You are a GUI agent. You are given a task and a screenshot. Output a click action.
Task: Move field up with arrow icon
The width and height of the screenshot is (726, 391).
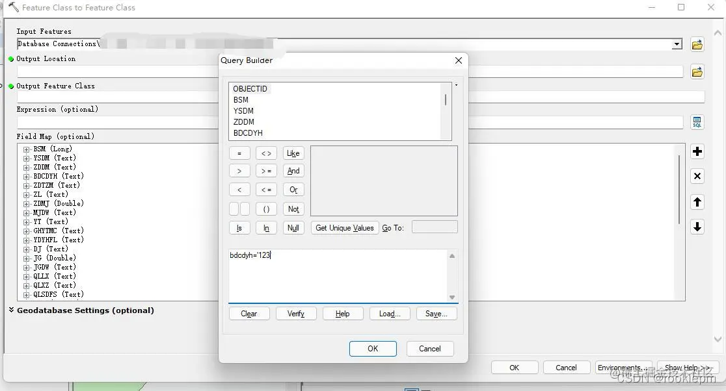[x=697, y=202]
